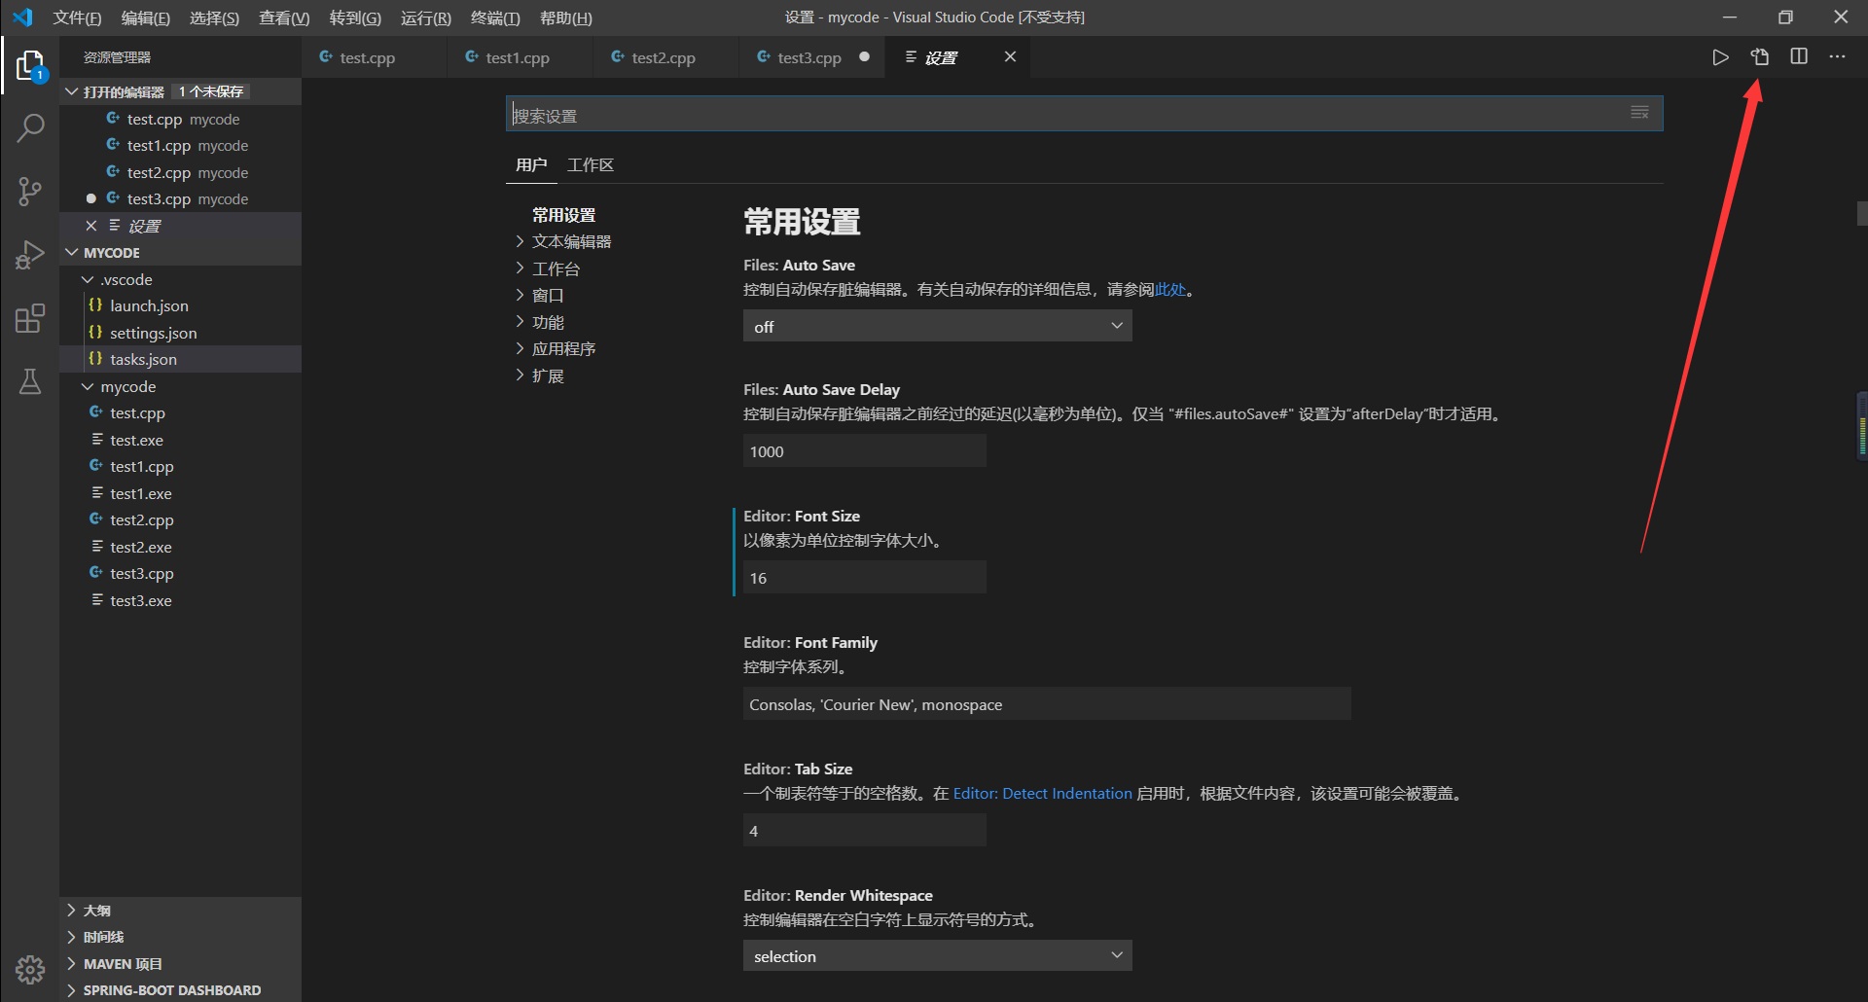Expand the 扩展 settings category

(548, 376)
